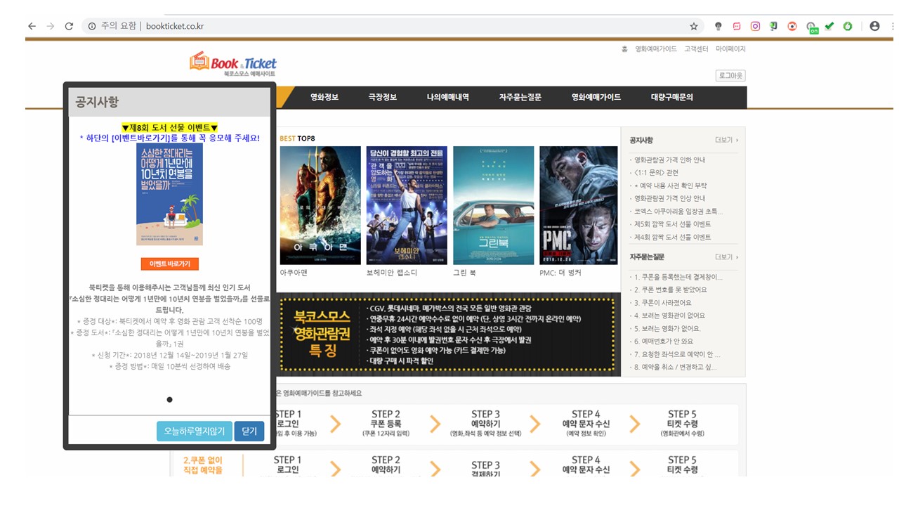Screen dimensions: 899x506
Task: Click the browser forward arrow
Action: [x=50, y=26]
